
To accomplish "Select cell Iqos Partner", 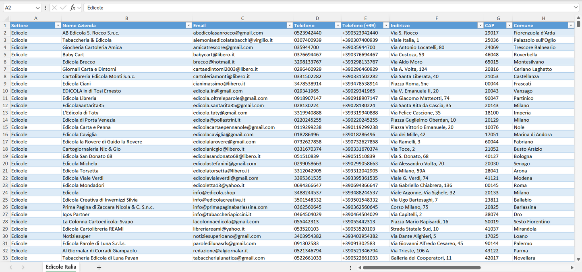I will tap(127, 215).
